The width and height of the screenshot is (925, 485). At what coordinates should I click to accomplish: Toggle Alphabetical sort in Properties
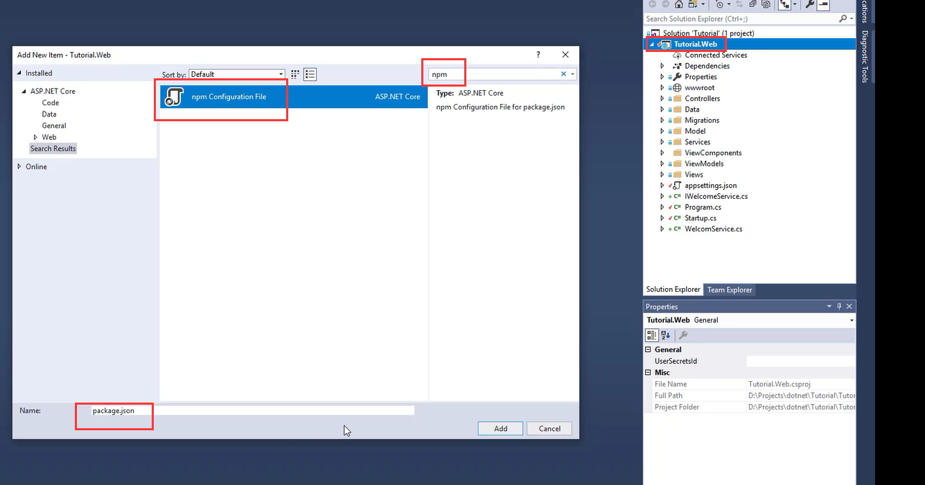[665, 335]
